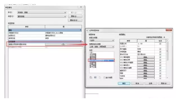Screen dimensions: 186x103
Task: Click 编辑 button for 模型显示
Action: (146, 71)
